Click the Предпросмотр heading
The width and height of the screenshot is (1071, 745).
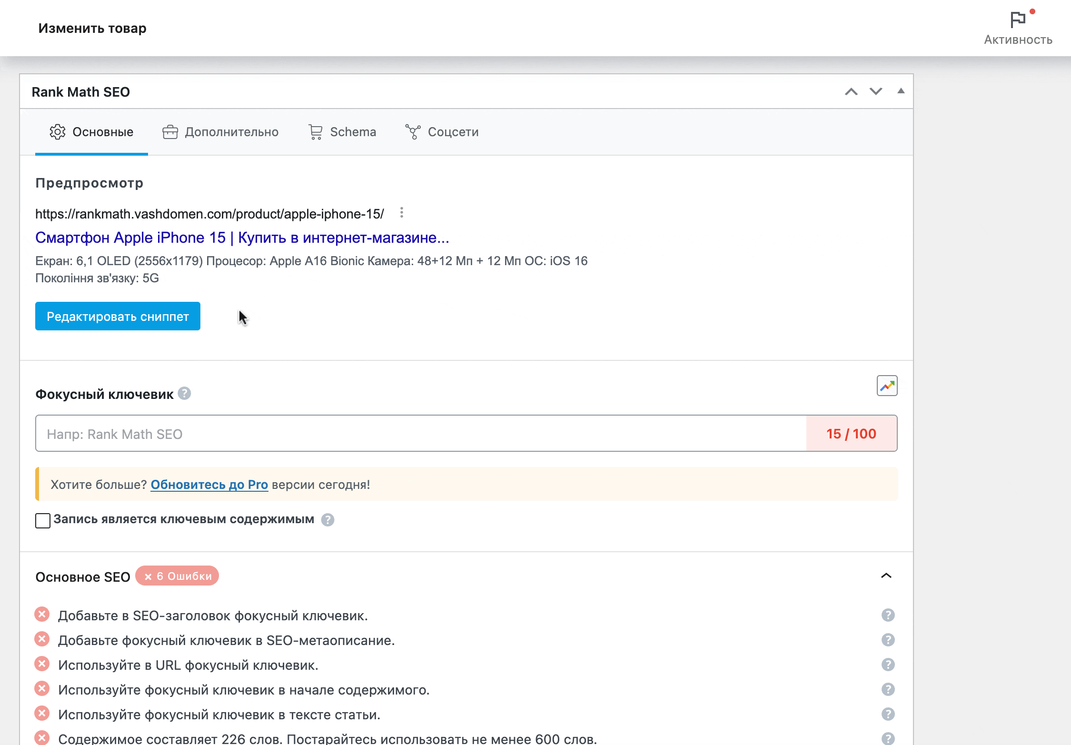(x=89, y=183)
